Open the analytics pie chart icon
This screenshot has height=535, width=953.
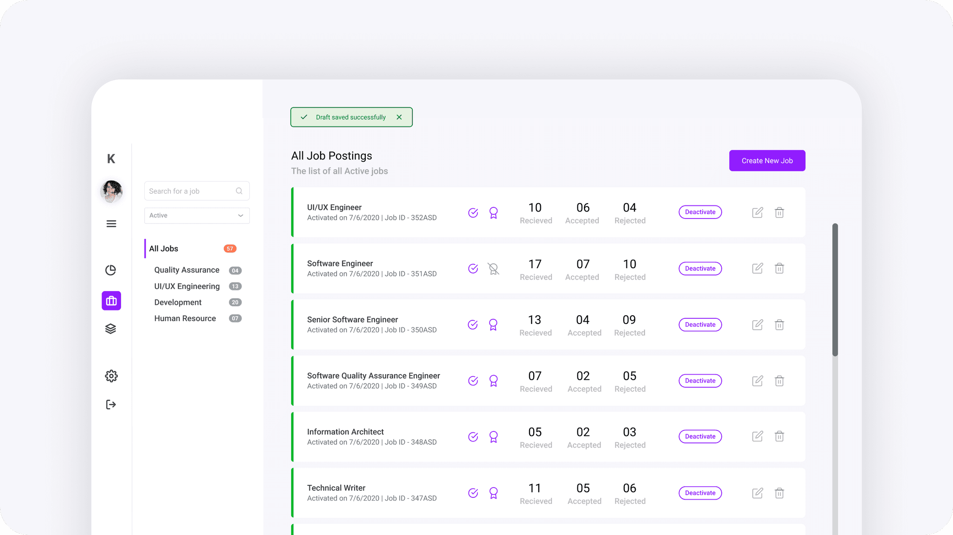[111, 270]
